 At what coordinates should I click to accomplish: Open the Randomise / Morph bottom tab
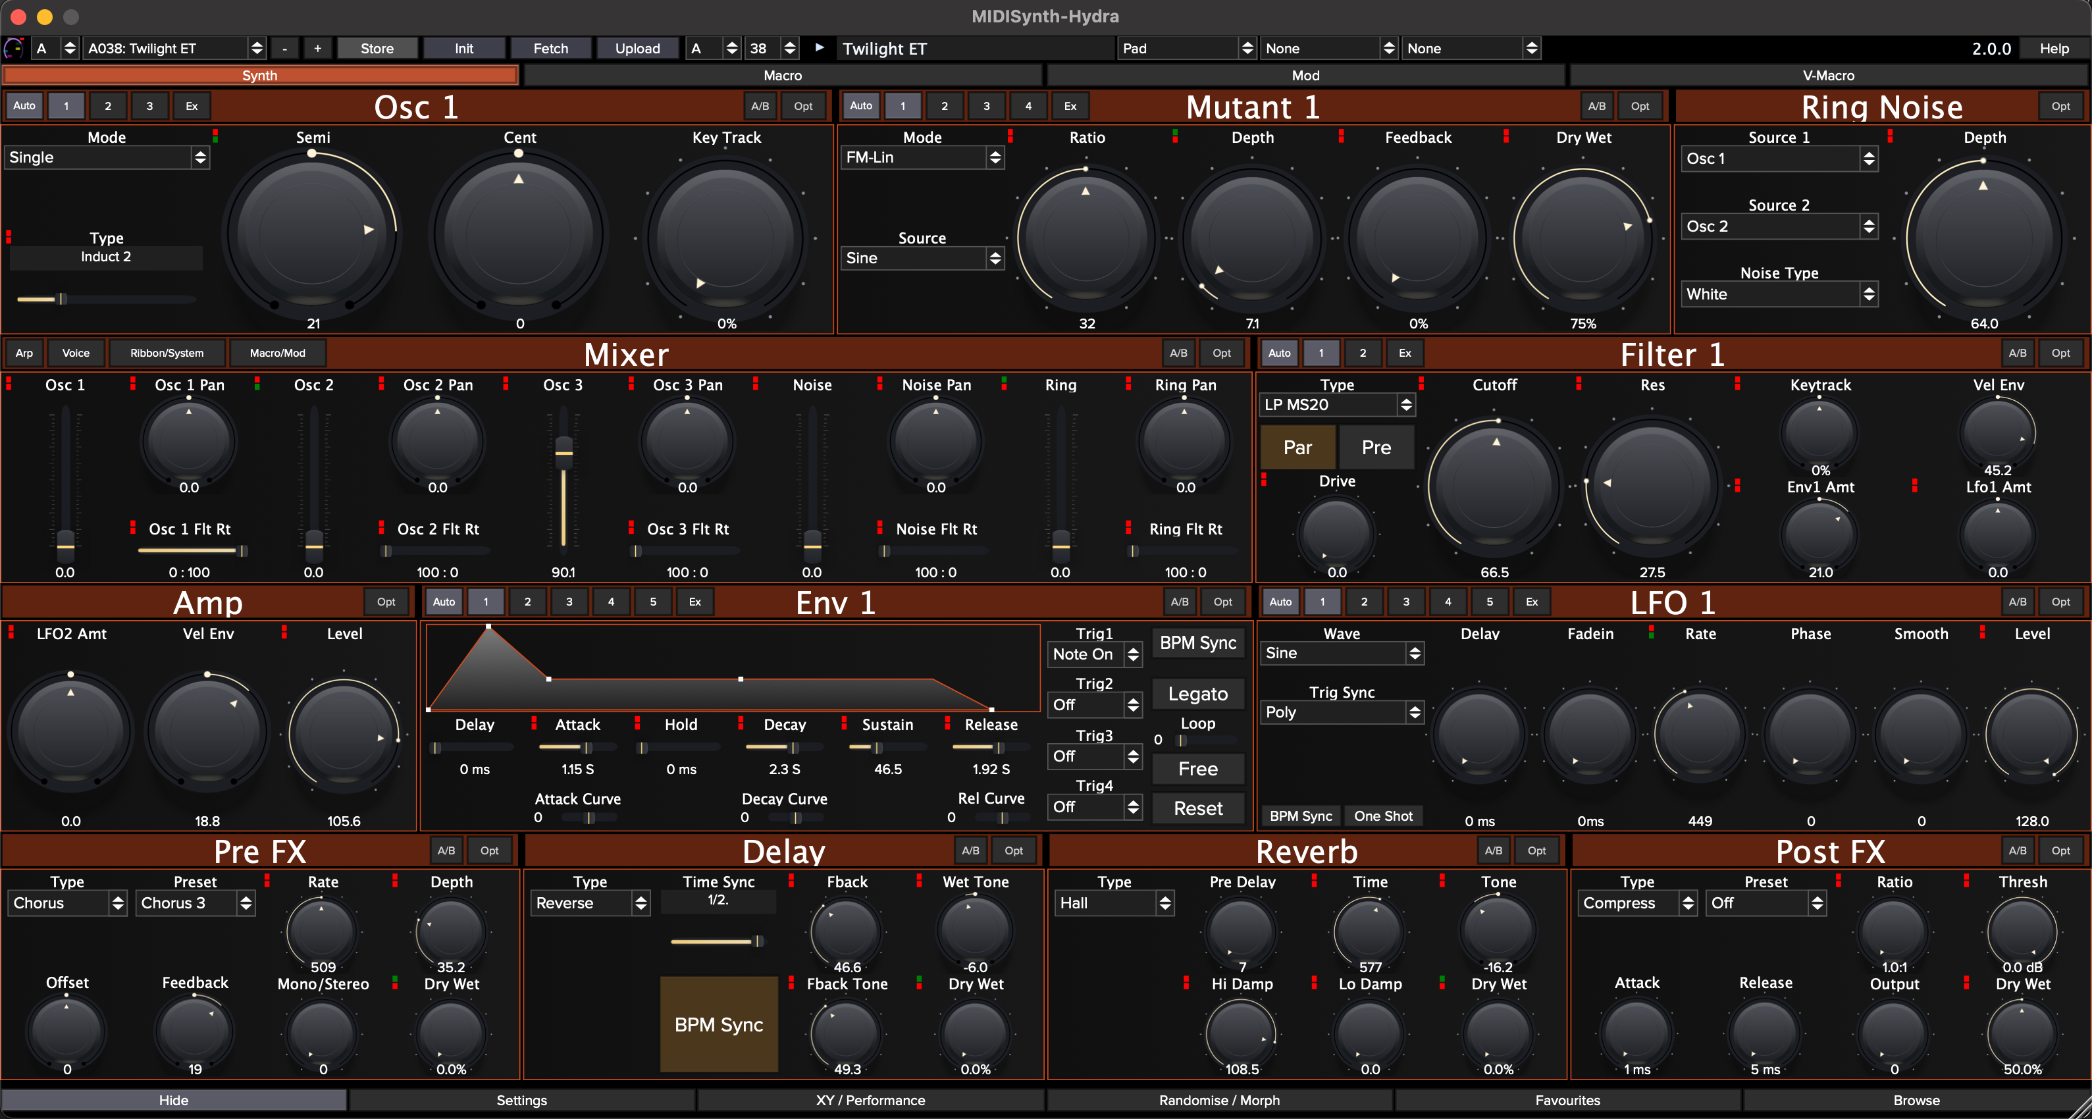pyautogui.click(x=1218, y=1101)
